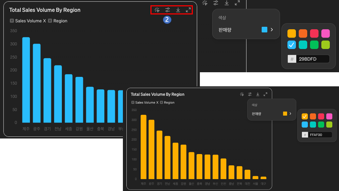Screen dimensions: 339x191
Task: Click sliders icon above the blue 색상 panel
Action: pyautogui.click(x=215, y=3)
